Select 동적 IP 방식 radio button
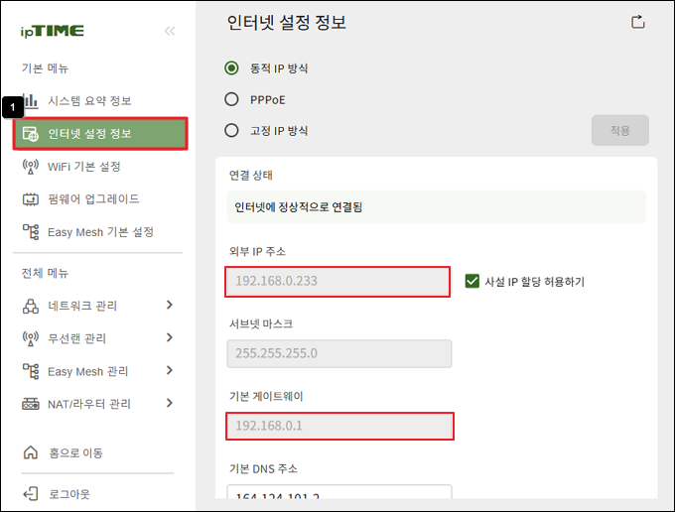Image resolution: width=675 pixels, height=512 pixels. point(231,68)
